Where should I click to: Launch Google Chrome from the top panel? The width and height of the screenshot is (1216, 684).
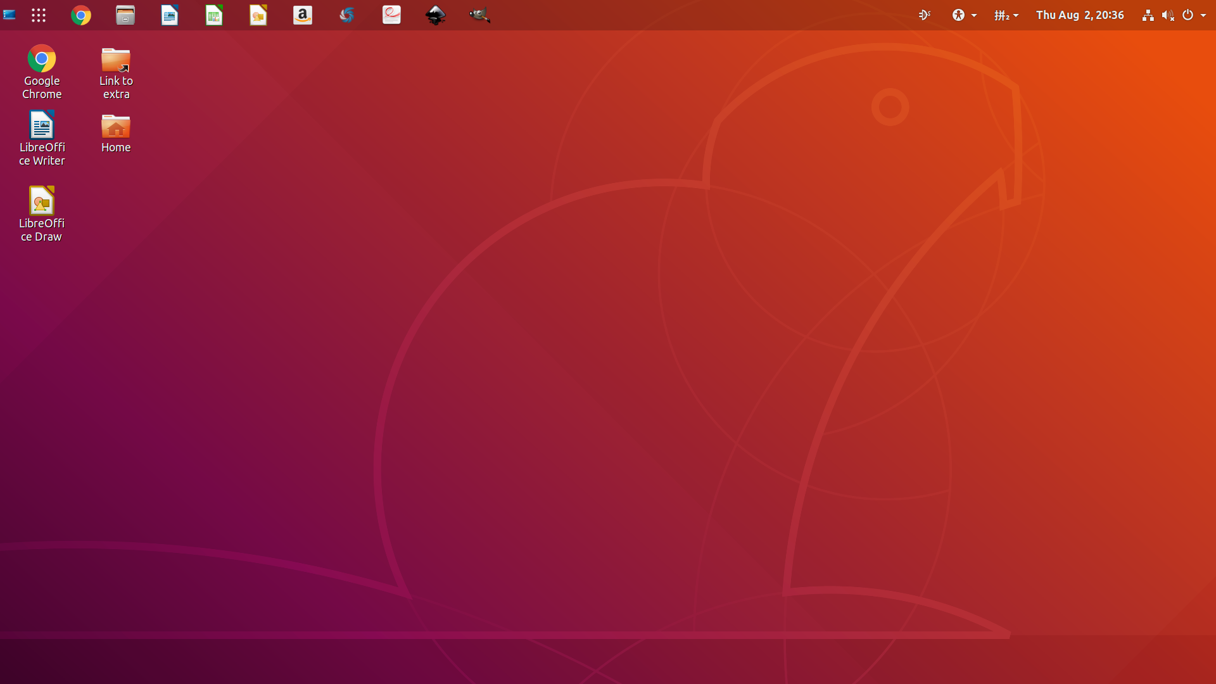pos(81,15)
